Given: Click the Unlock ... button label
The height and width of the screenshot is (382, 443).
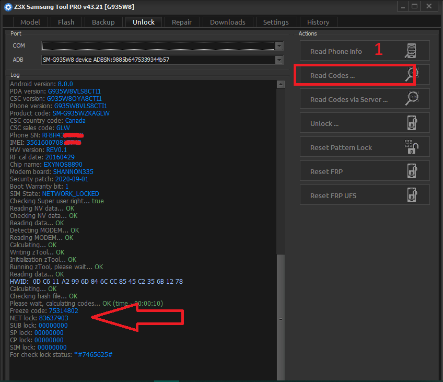Looking at the screenshot, I should click(324, 123).
